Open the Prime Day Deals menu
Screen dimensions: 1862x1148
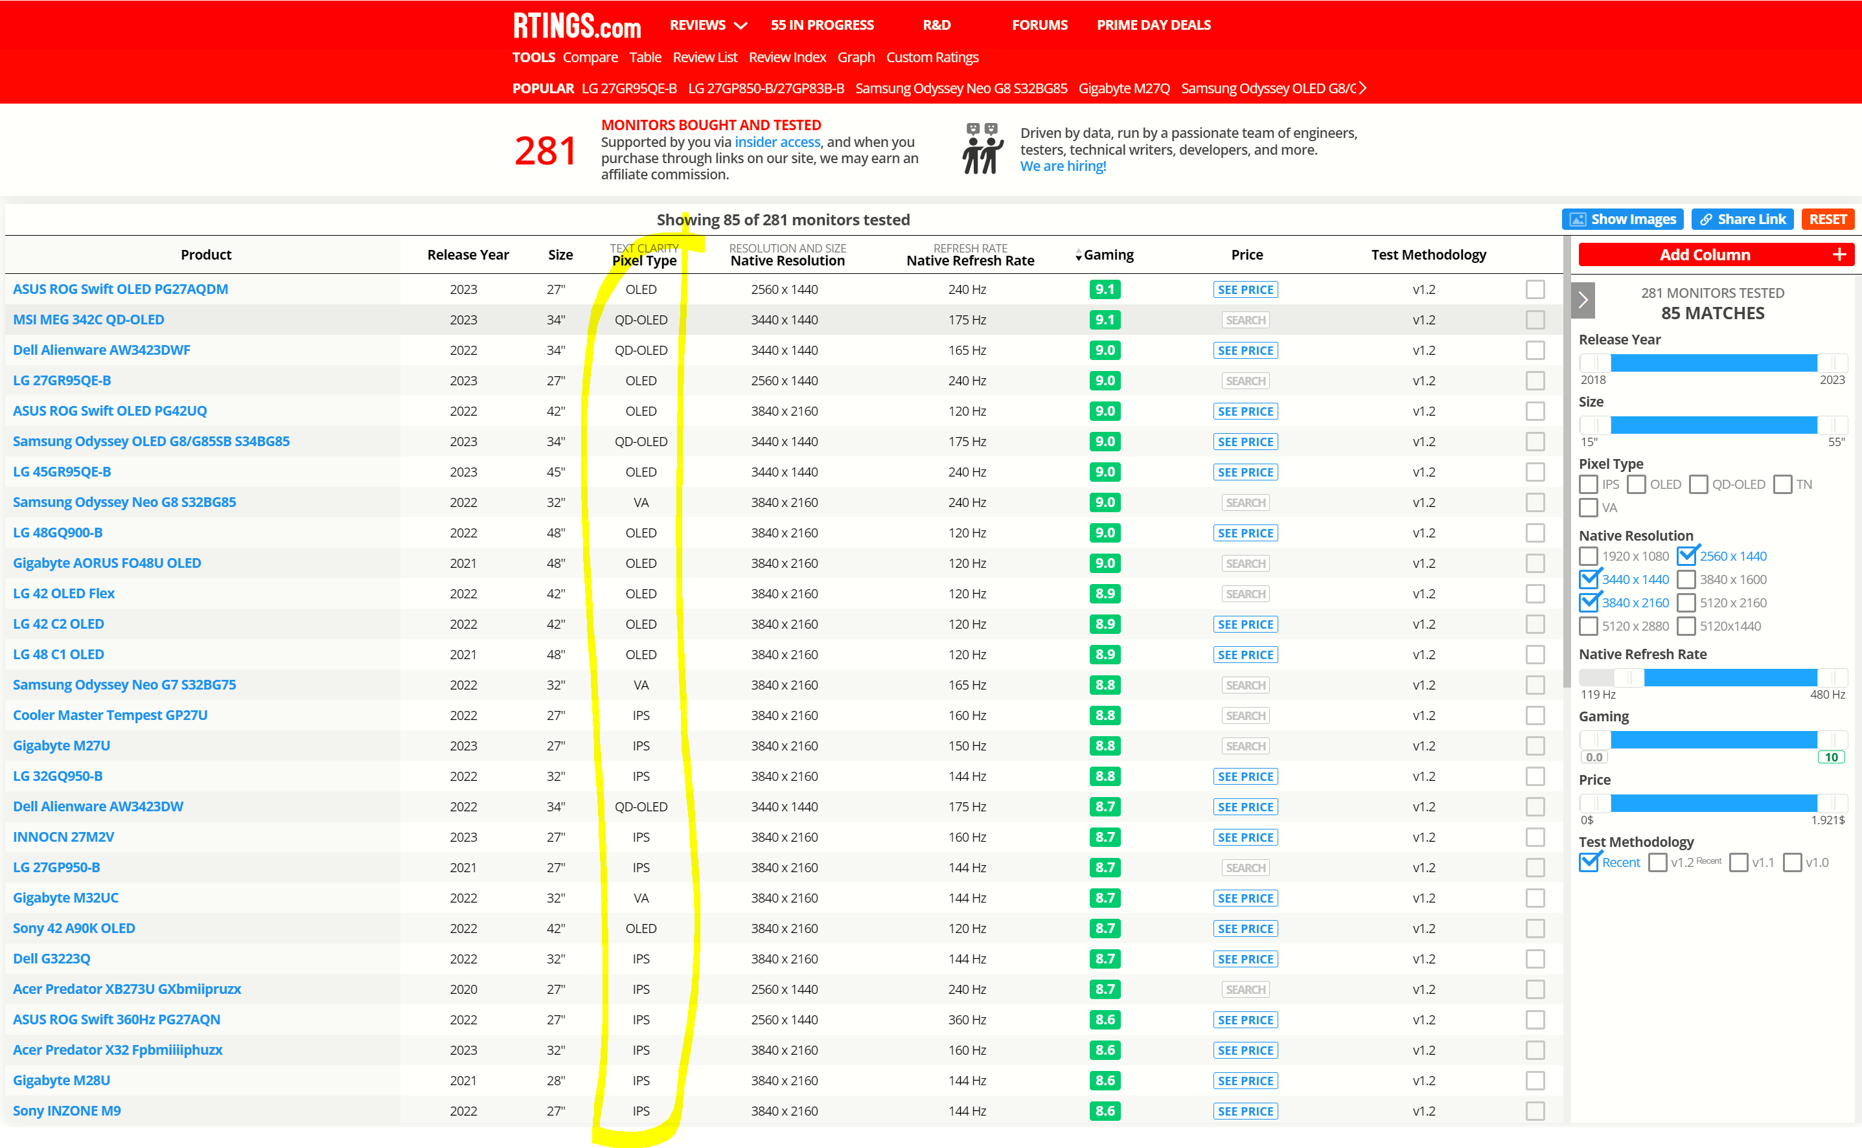(x=1153, y=25)
